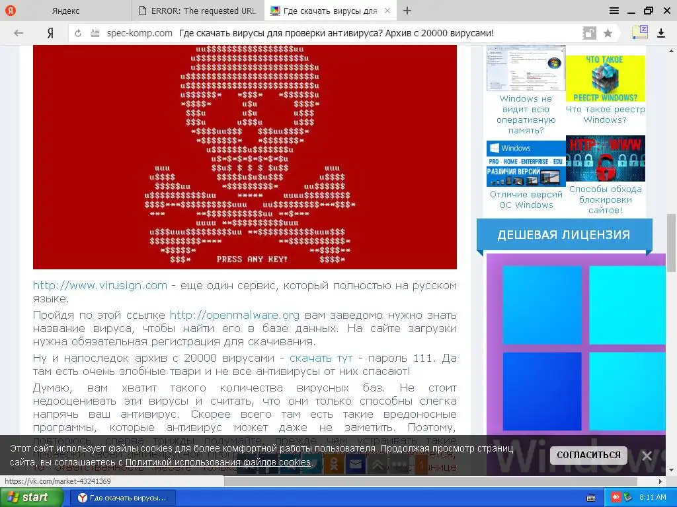This screenshot has width=677, height=507.
Task: Open the Windows RAM article thumbnail
Action: tap(526, 68)
